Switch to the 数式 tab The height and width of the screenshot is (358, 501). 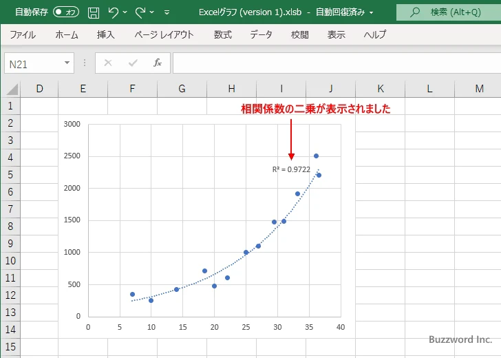pos(223,34)
